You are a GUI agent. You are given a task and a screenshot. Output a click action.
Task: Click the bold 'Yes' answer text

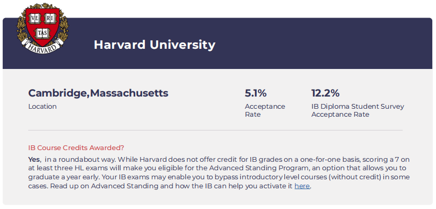tap(34, 160)
